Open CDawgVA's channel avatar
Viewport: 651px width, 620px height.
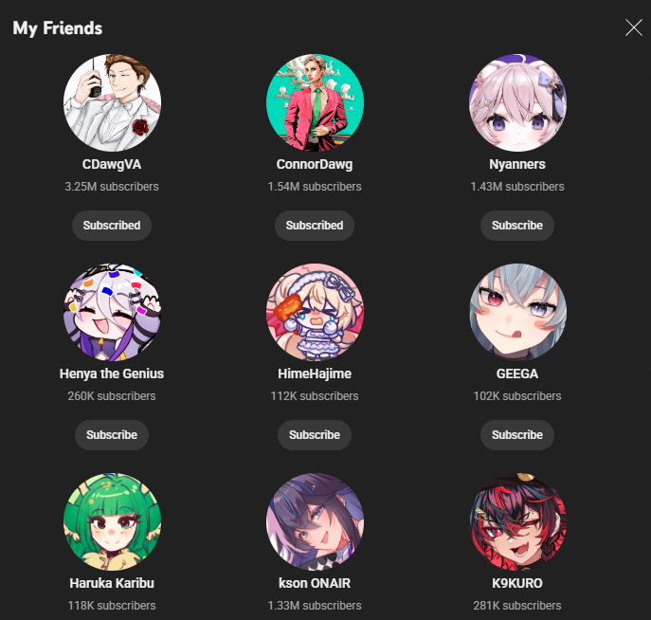(x=112, y=102)
